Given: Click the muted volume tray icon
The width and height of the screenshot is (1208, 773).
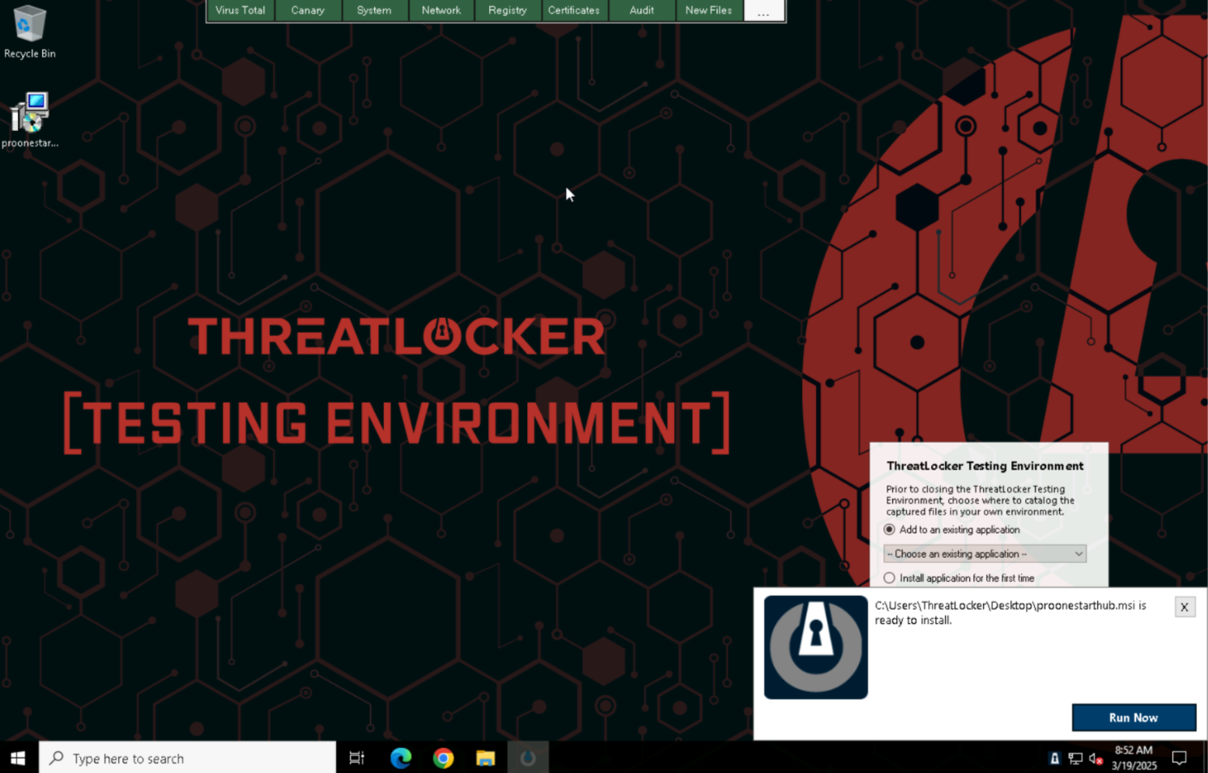Looking at the screenshot, I should point(1096,758).
